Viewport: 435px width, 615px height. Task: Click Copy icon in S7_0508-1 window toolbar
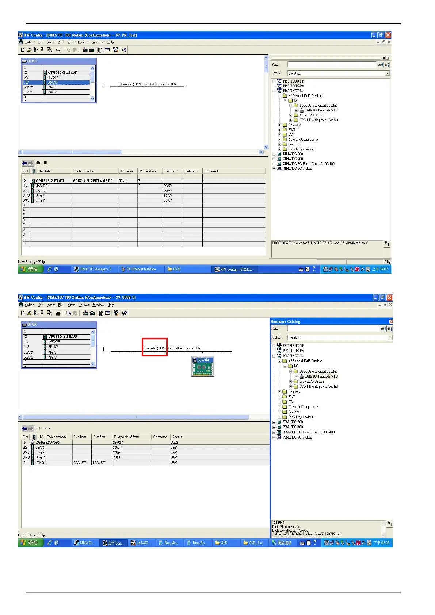[68, 313]
